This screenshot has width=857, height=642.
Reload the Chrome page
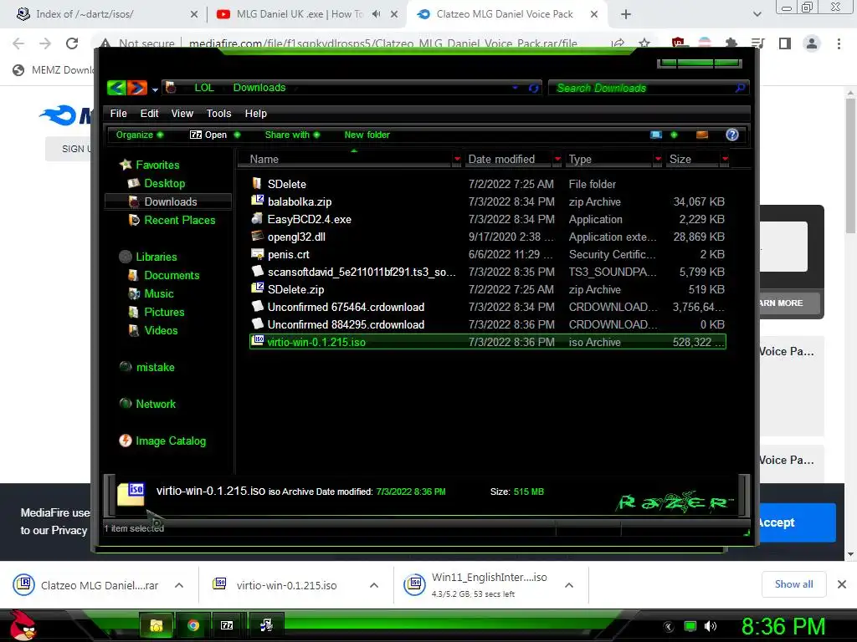(72, 43)
